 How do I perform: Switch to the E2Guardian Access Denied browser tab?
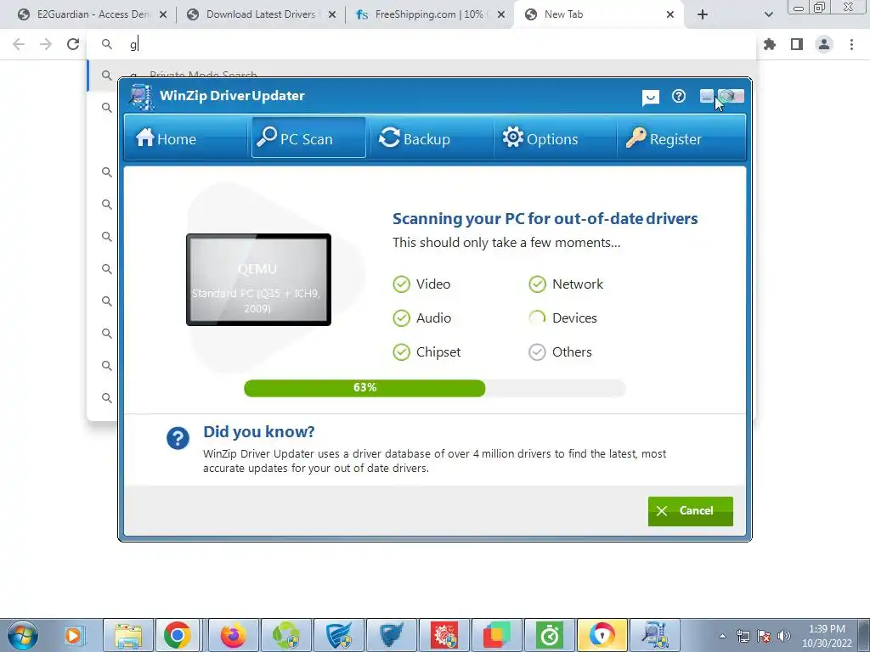92,14
